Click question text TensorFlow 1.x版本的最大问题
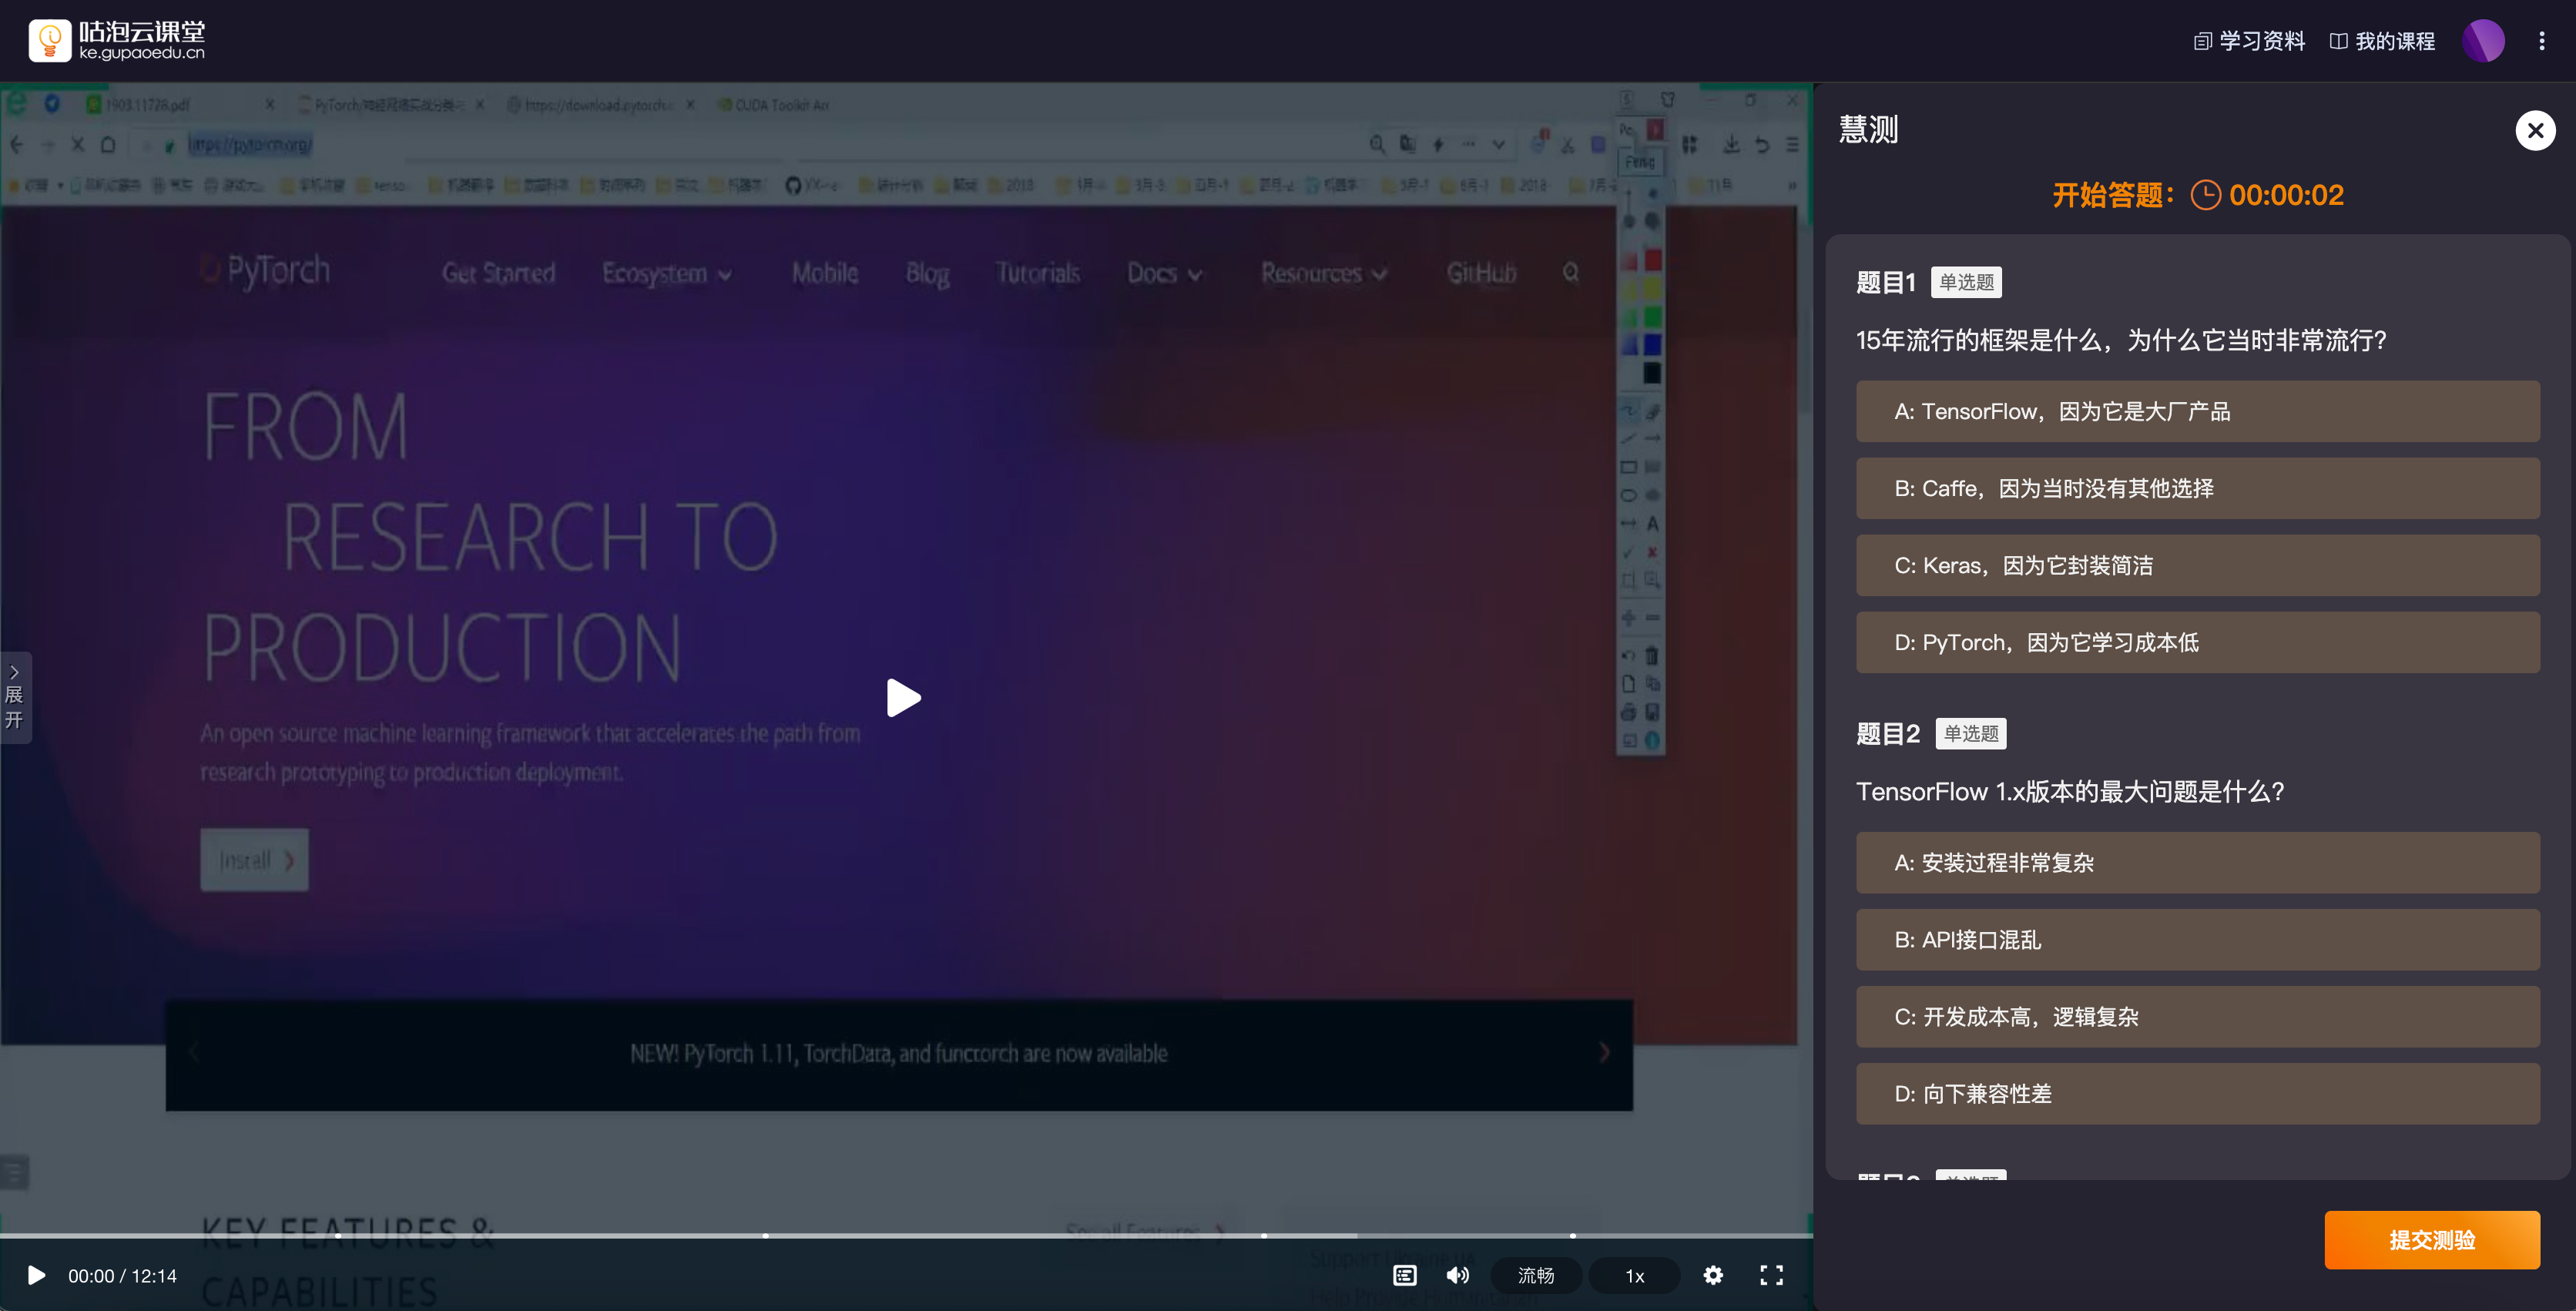 click(x=2070, y=791)
